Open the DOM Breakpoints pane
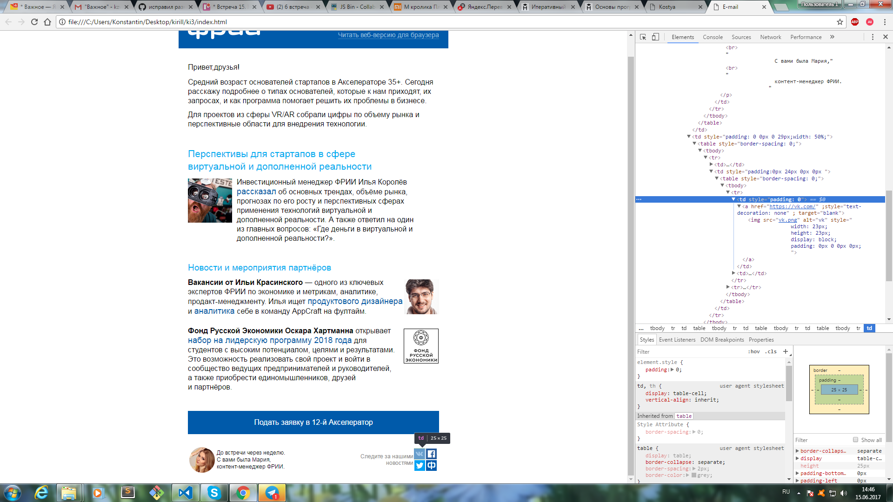This screenshot has width=893, height=502. (x=722, y=340)
